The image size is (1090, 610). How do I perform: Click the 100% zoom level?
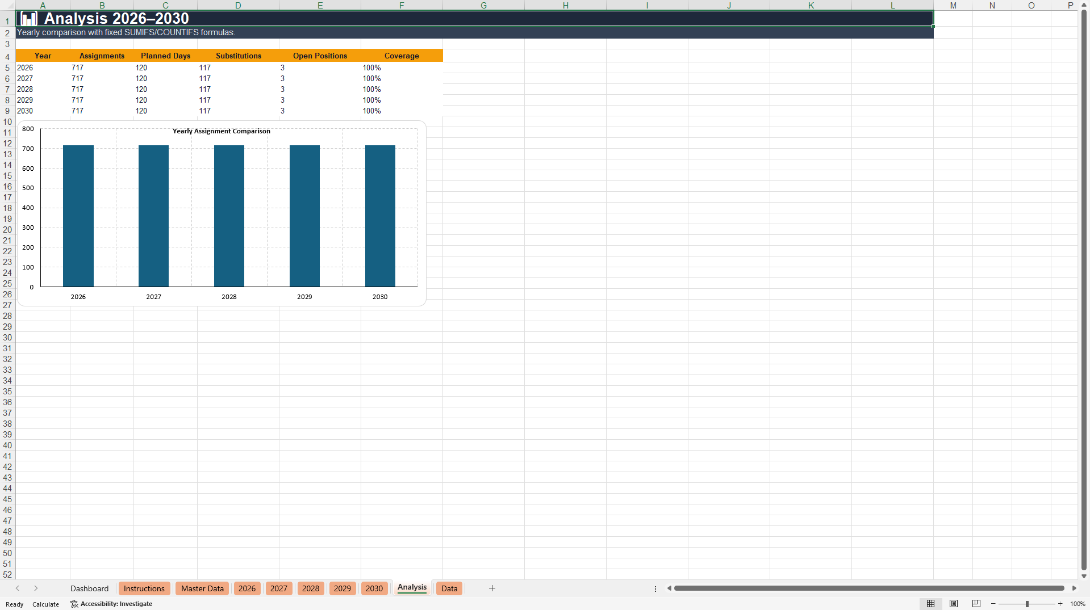(1078, 604)
